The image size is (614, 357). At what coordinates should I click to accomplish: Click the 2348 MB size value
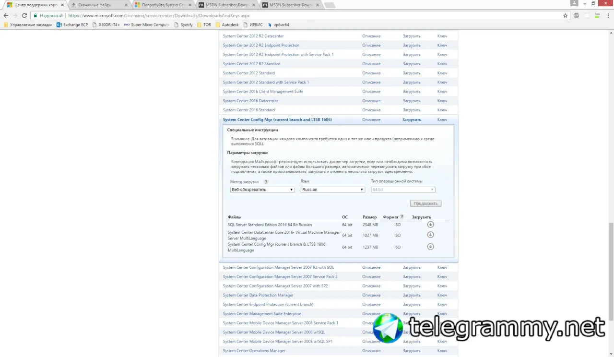(x=370, y=225)
